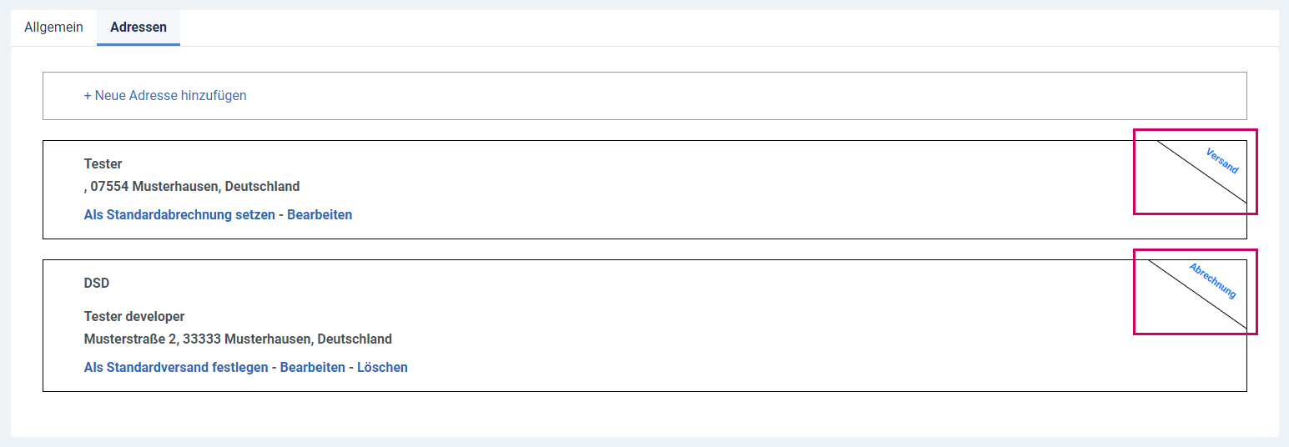Select the Tester shipping address card
1289x447 pixels.
(x=645, y=189)
